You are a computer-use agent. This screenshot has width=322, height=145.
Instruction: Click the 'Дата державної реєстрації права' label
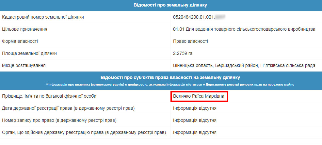point(68,108)
